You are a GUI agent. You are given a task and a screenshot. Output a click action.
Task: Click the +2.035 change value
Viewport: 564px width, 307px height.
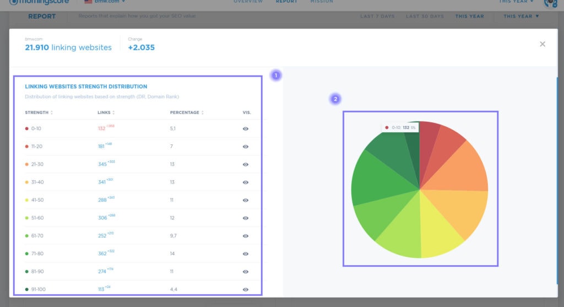[142, 47]
